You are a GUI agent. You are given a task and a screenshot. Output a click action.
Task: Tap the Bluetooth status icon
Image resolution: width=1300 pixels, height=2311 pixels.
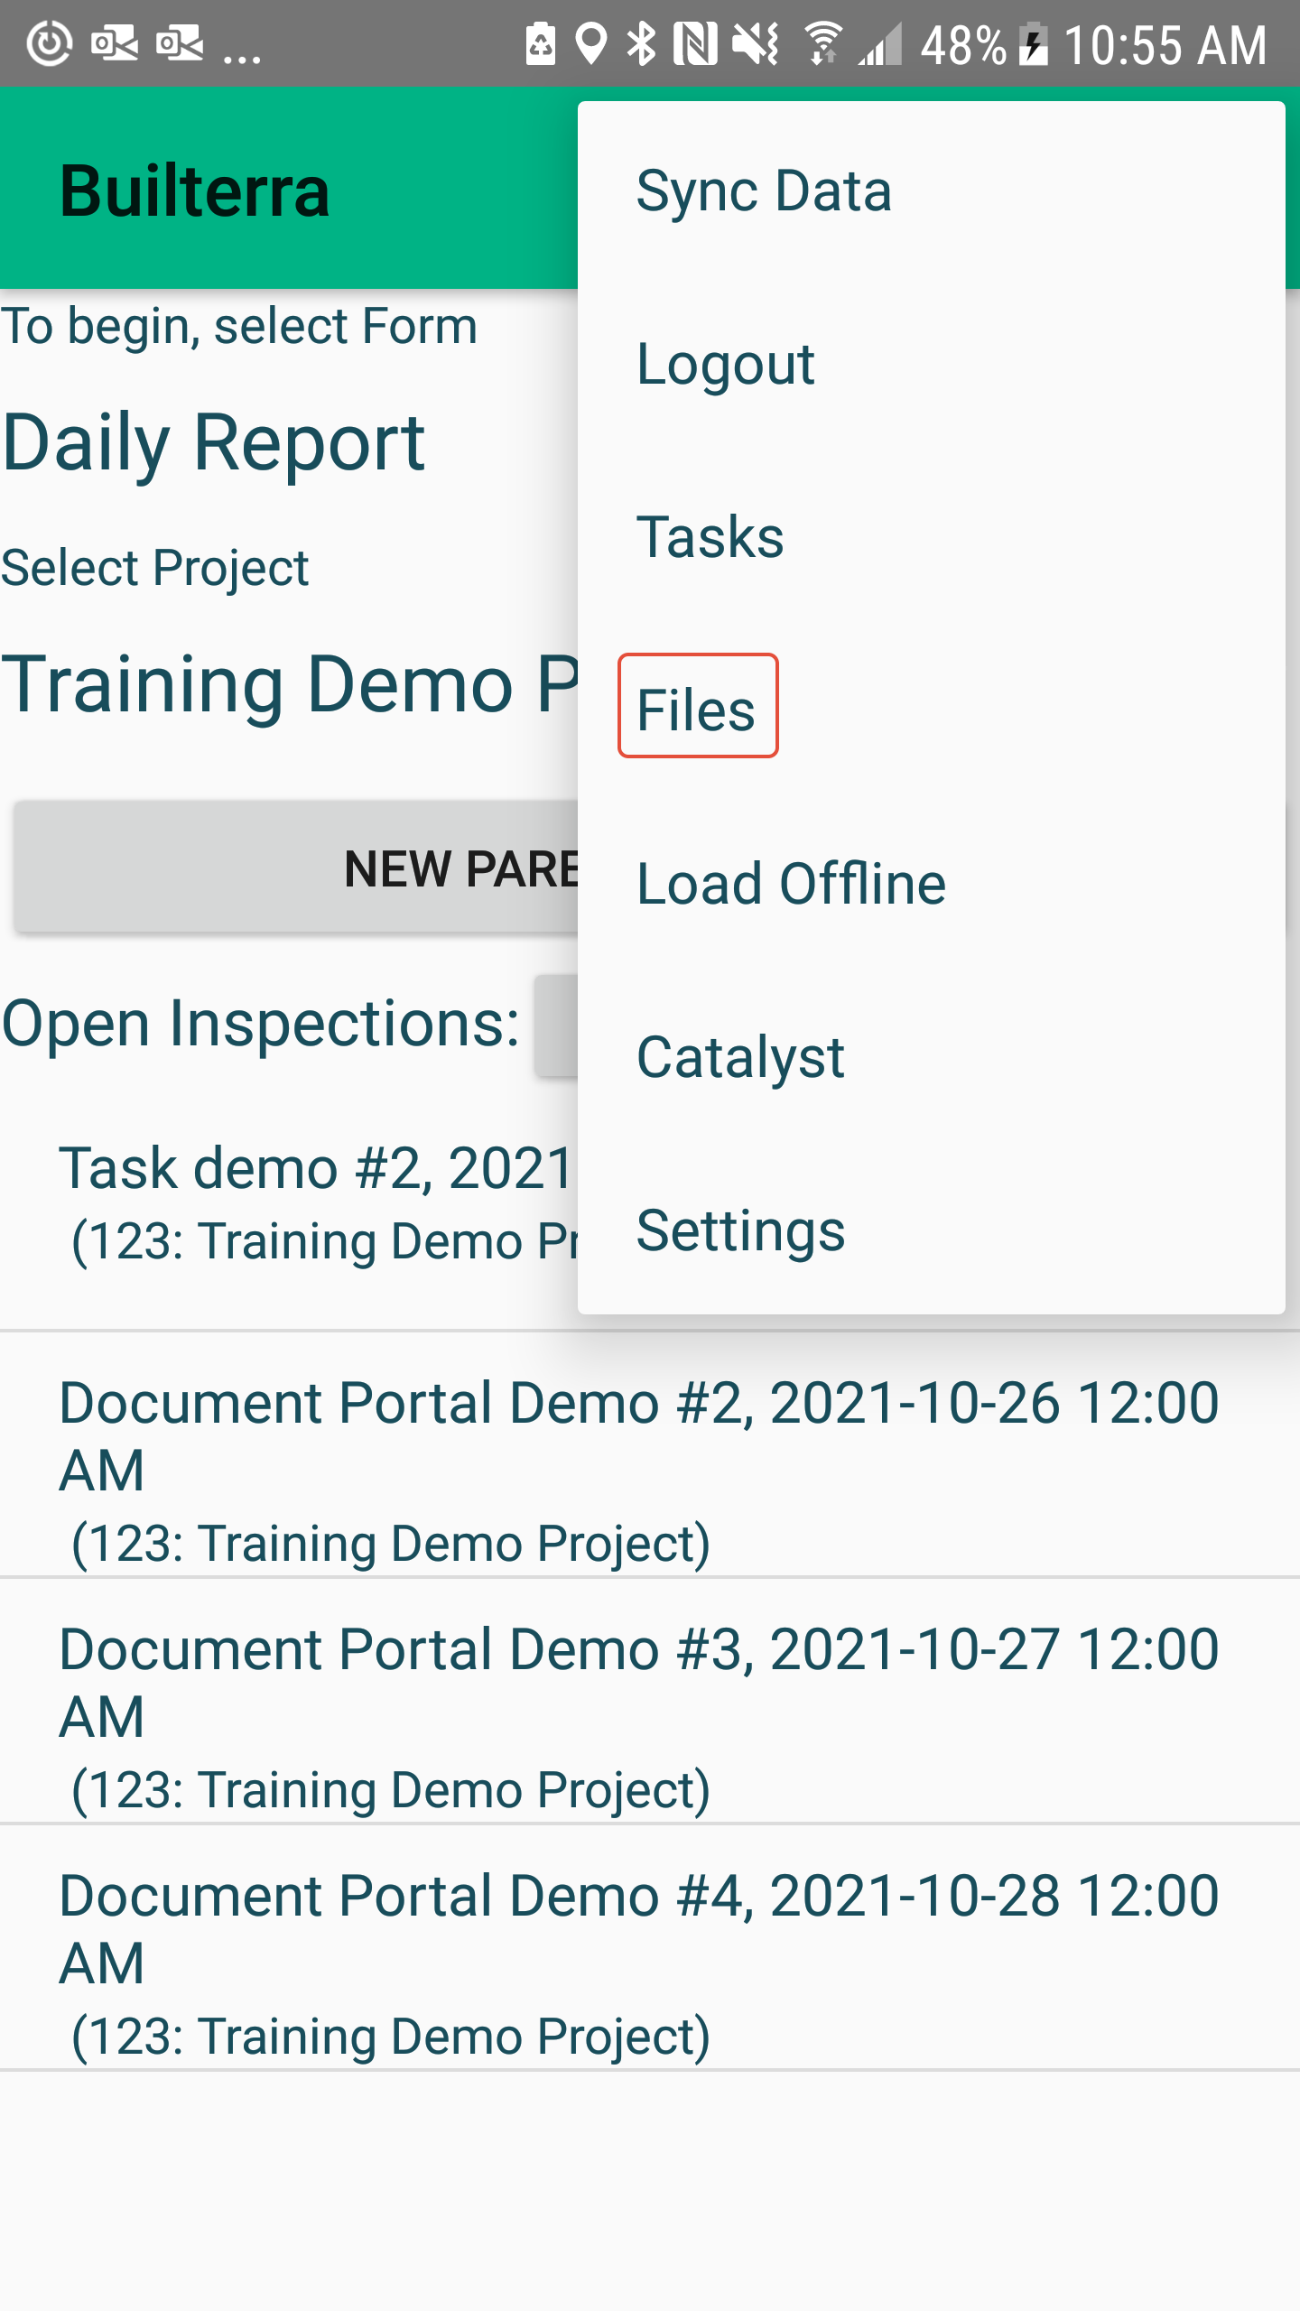pos(642,45)
